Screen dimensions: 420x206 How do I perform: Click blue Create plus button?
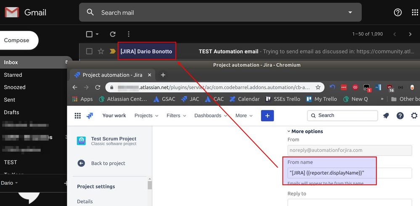click(x=267, y=116)
